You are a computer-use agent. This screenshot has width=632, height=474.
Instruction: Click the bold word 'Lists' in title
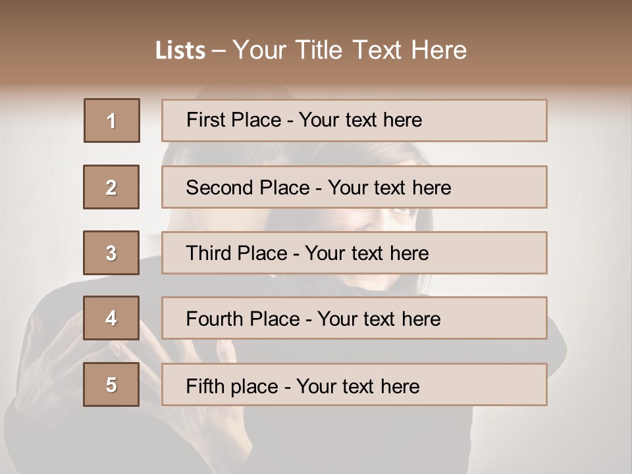point(180,50)
